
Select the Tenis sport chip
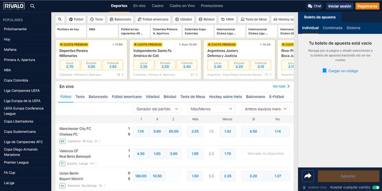[x=96, y=19]
